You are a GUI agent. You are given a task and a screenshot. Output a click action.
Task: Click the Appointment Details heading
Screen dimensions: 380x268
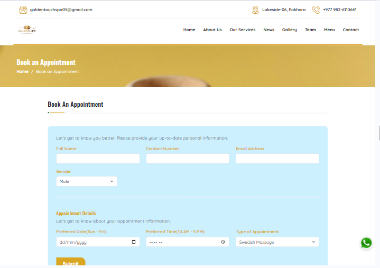(76, 213)
